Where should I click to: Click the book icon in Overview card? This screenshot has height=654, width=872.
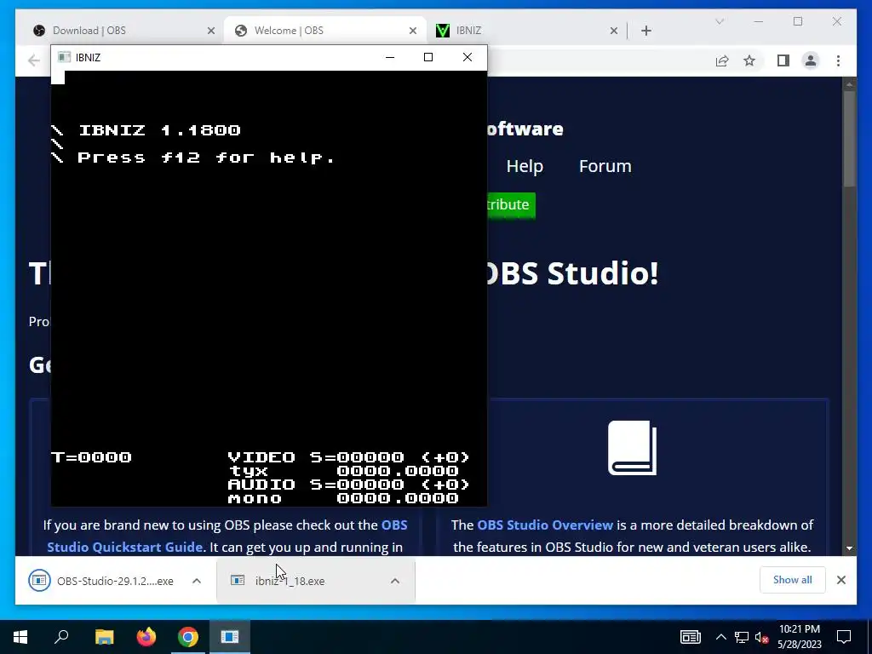click(x=633, y=448)
